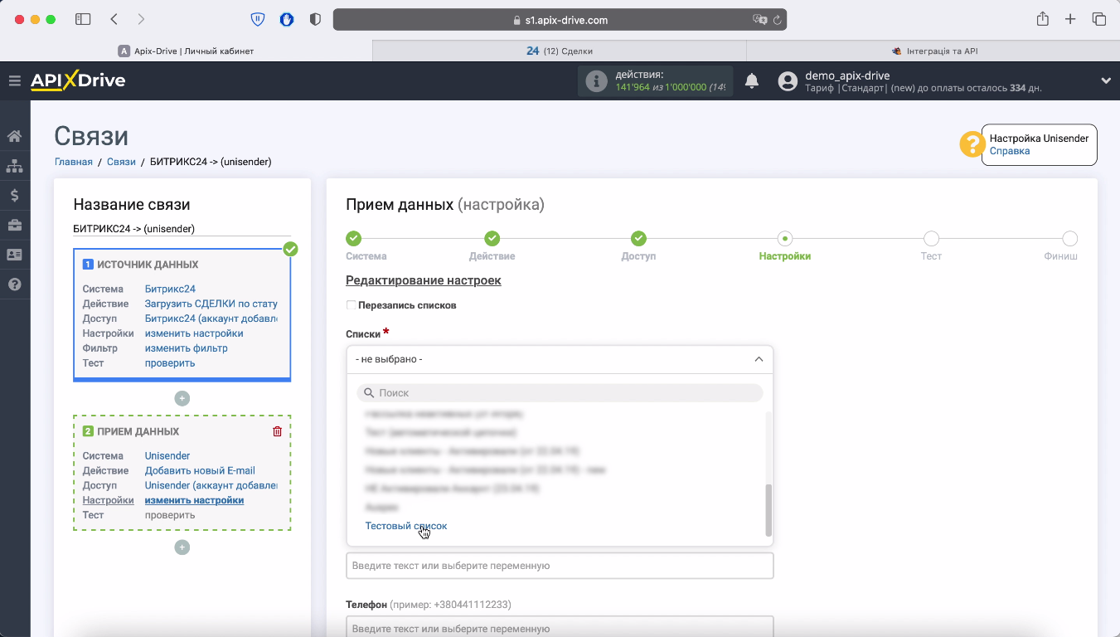Image resolution: width=1120 pixels, height=637 pixels.
Task: Click the plus button between the source and receiver blocks
Action: point(182,399)
